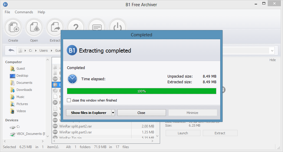Click Show files in Explorer button

(89, 113)
